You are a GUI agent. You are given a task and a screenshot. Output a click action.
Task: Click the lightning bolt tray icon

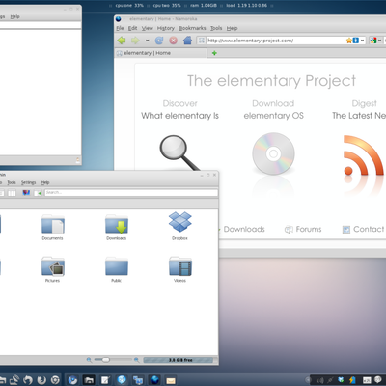pyautogui.click(x=352, y=380)
